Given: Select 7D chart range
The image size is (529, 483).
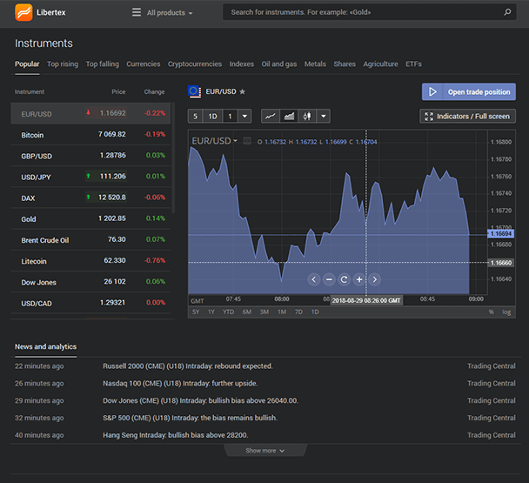Looking at the screenshot, I should pyautogui.click(x=298, y=312).
